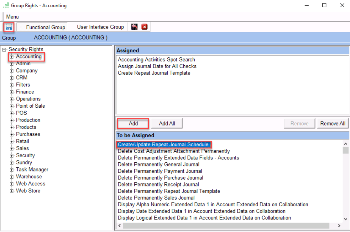Click the red X close icon in toolbar

pyautogui.click(x=144, y=27)
